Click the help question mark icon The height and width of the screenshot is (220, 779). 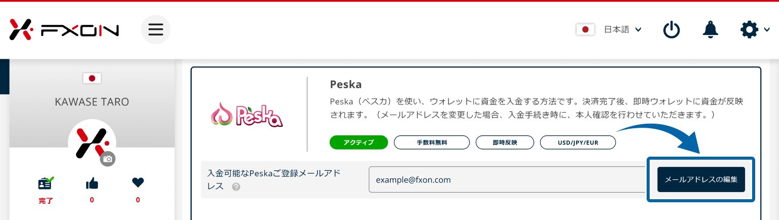236,187
